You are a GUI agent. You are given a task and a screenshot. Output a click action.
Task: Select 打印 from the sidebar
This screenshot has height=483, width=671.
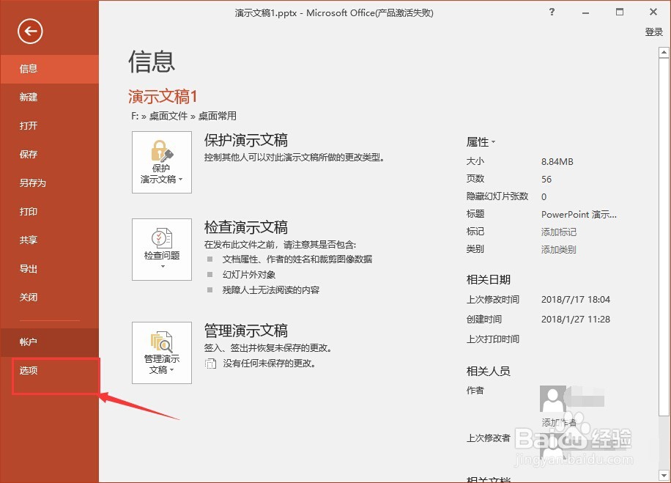[x=28, y=212]
